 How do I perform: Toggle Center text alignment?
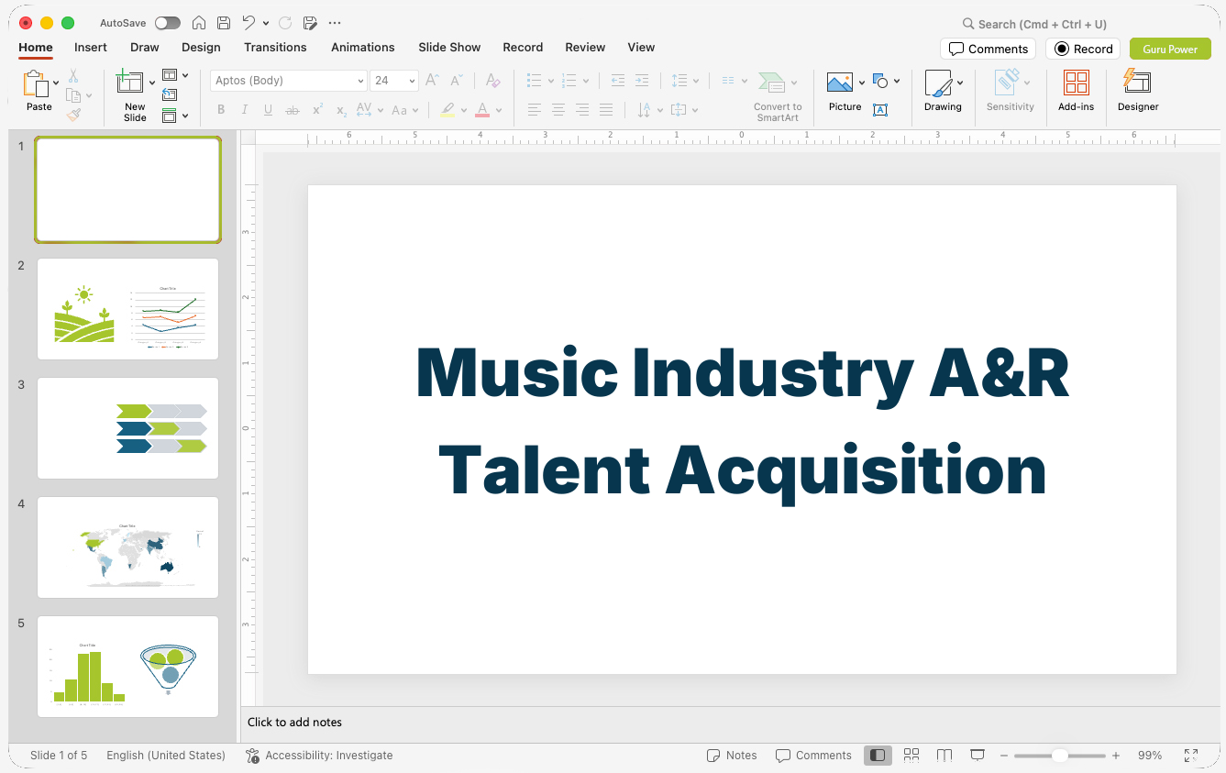click(558, 110)
